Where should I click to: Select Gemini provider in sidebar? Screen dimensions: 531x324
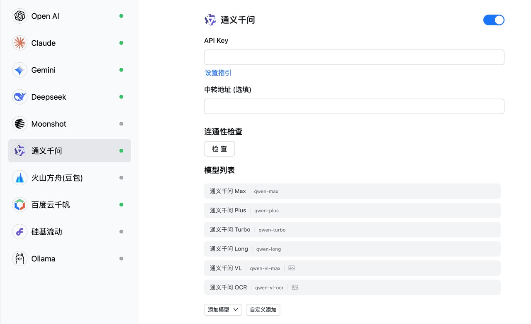click(x=70, y=70)
